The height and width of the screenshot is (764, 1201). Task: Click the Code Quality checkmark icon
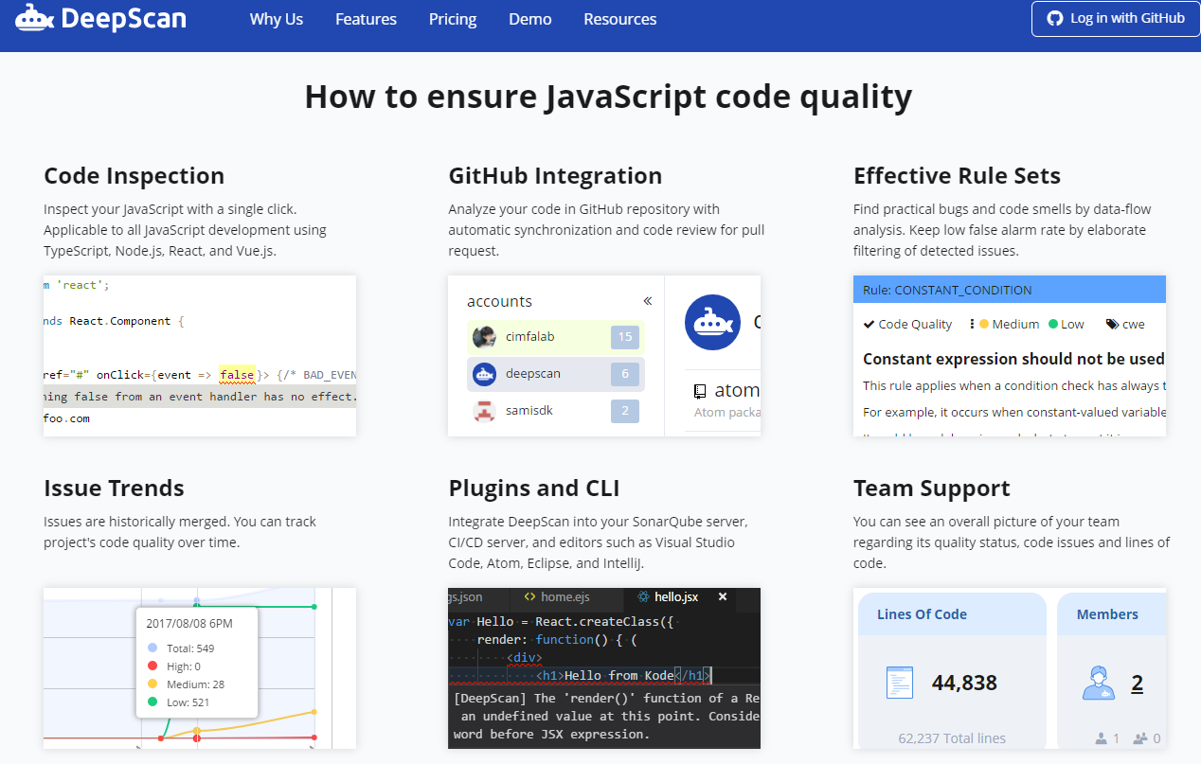point(869,324)
